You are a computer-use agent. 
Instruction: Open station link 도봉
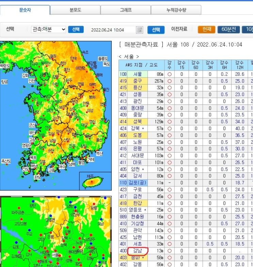137,135
